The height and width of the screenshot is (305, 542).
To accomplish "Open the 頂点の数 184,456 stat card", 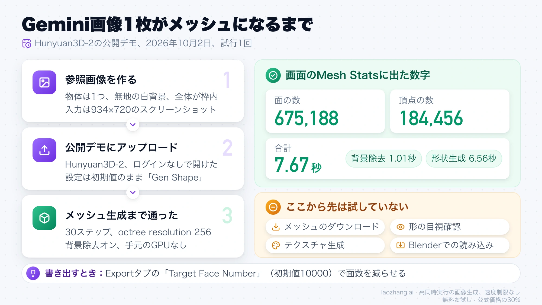I will pos(450,111).
